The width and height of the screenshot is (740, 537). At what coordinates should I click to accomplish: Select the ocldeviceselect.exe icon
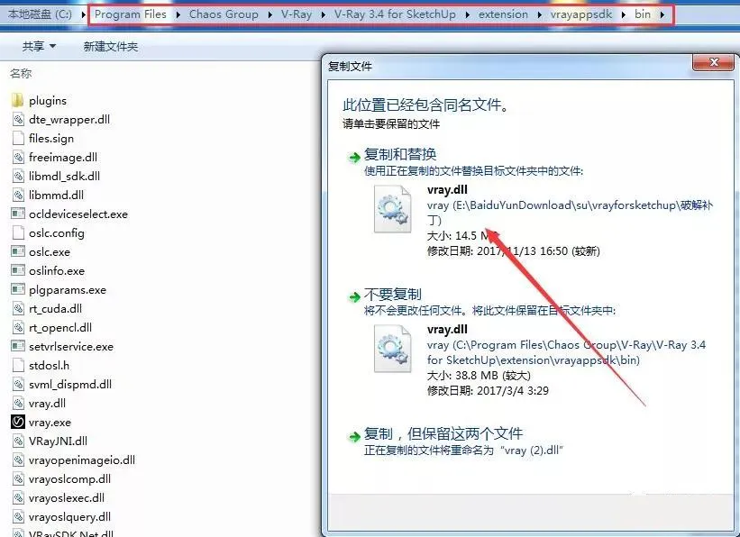[x=18, y=214]
